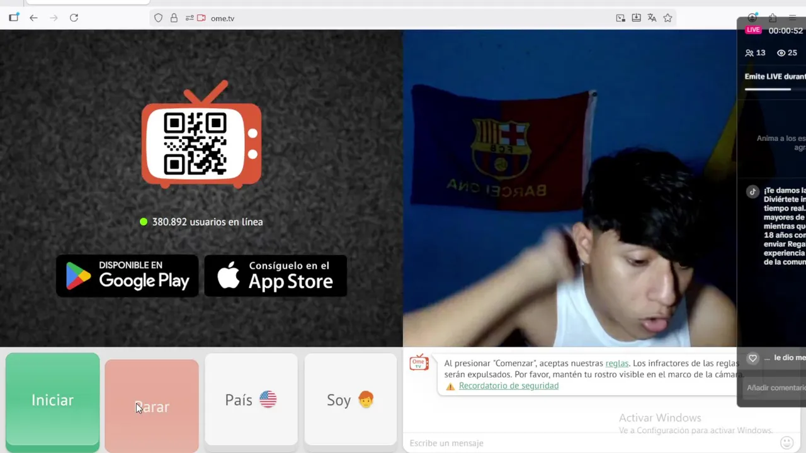Click the red LIVE badge
Viewport: 806px width, 453px height.
tap(753, 30)
